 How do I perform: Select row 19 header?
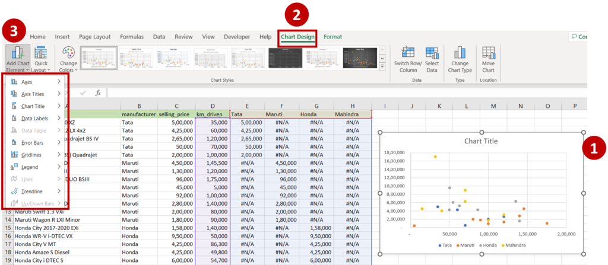click(x=7, y=260)
